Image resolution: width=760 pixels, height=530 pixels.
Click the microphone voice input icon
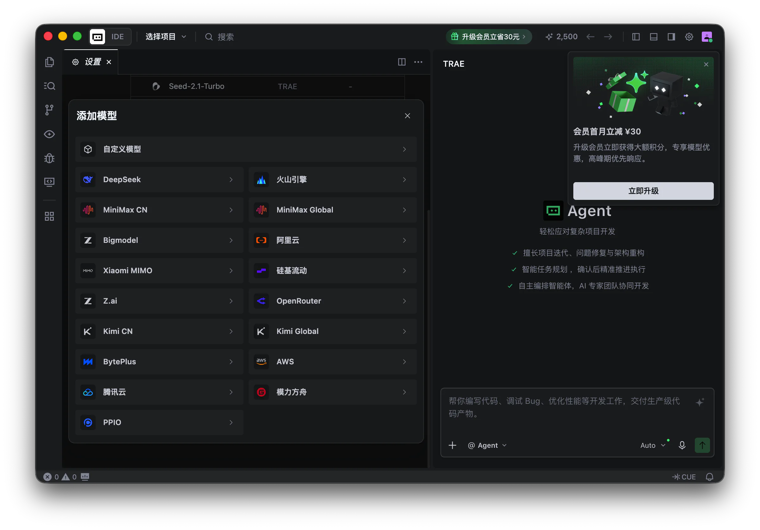[682, 445]
